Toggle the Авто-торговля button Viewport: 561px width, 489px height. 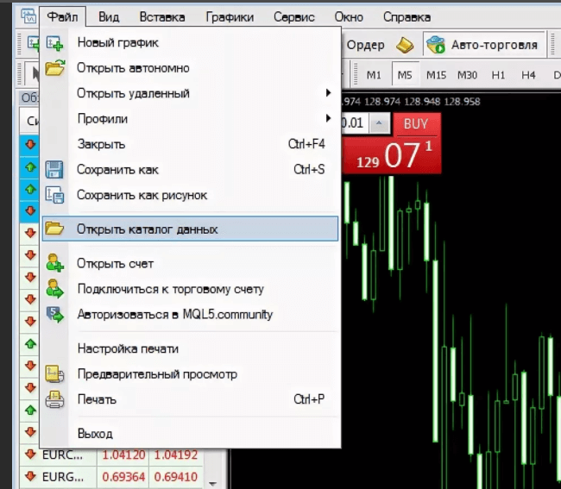(x=483, y=45)
